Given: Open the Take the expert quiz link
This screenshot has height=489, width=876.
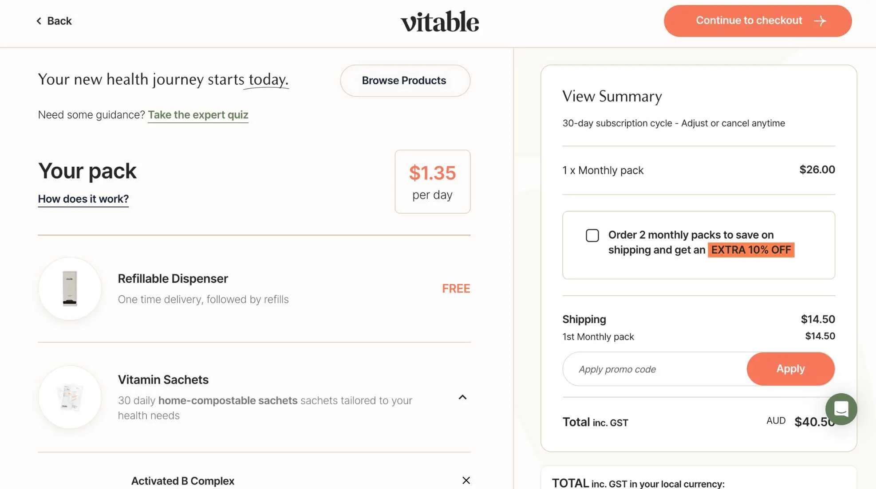Looking at the screenshot, I should click(x=198, y=115).
